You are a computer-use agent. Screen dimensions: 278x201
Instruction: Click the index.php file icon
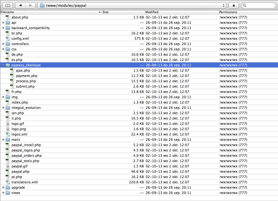point(8,102)
